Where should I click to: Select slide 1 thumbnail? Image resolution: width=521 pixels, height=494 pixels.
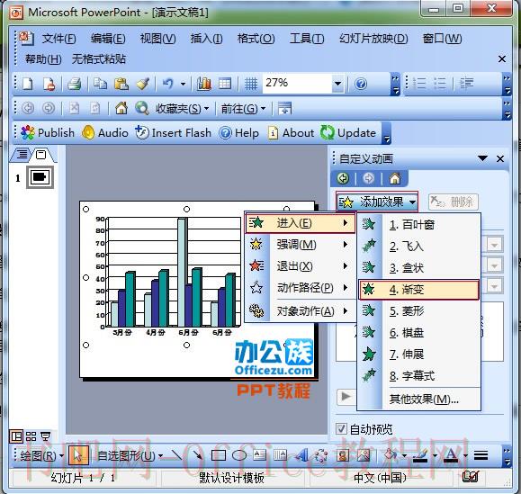point(40,177)
